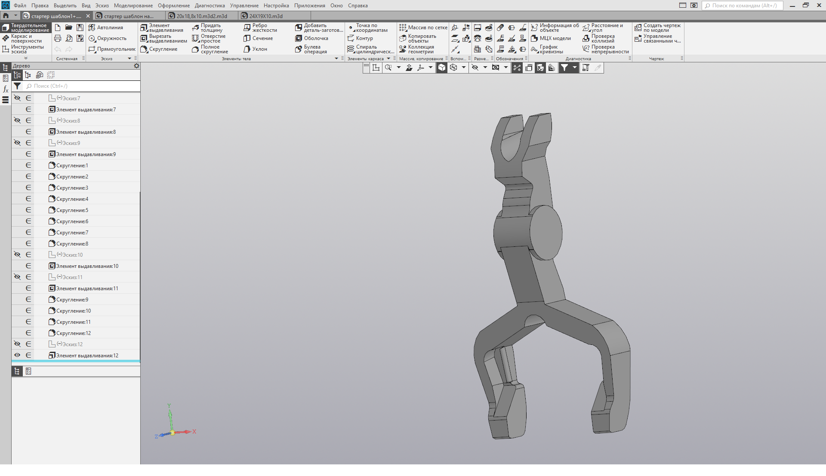Open filter dropdown arrow in view toolbar

coord(574,68)
